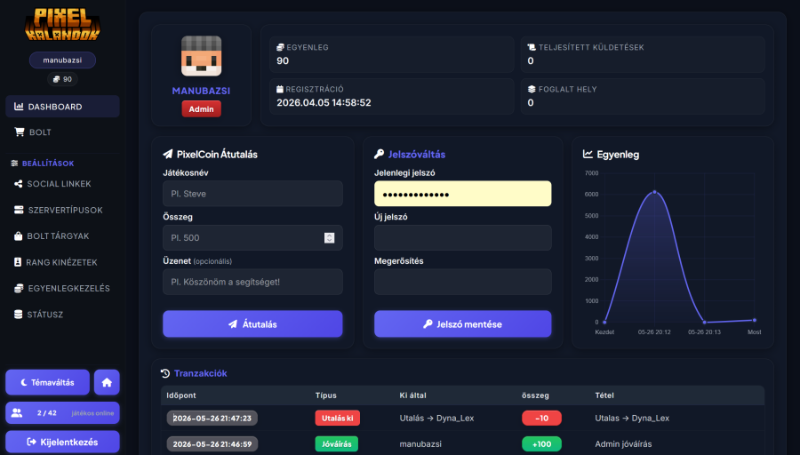Log out with Kijelentkezés button
The height and width of the screenshot is (455, 800).
[62, 442]
